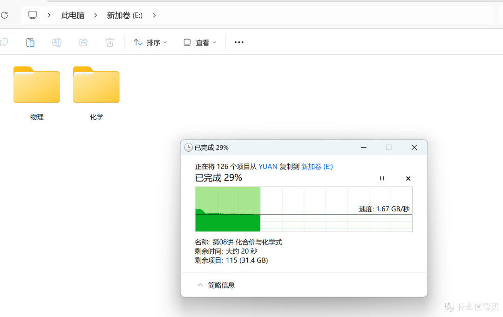
Task: Click the 物理 folder name label
Action: tap(37, 117)
